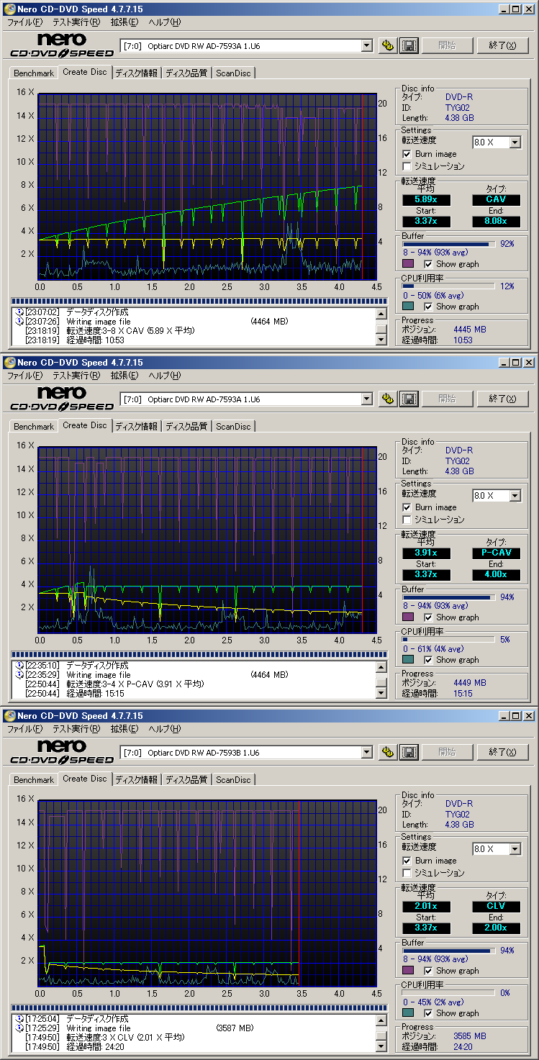Toggle CPU利用率 Show graph in the P-CAV window
Viewport: 539px width, 1060px height.
(x=428, y=660)
